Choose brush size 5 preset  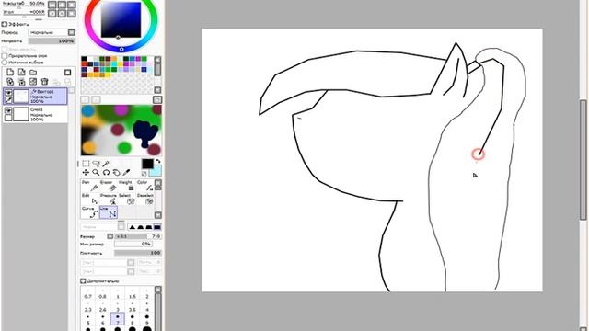pyautogui.click(x=88, y=320)
